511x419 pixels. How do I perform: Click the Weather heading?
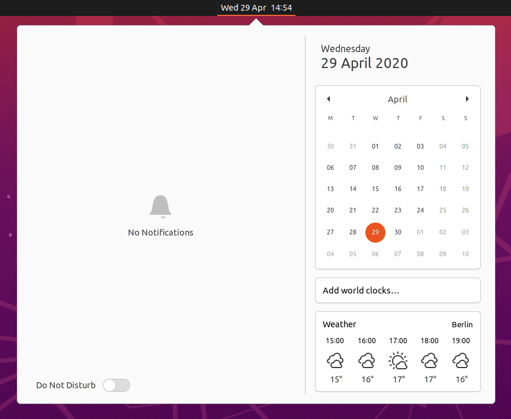(x=339, y=324)
